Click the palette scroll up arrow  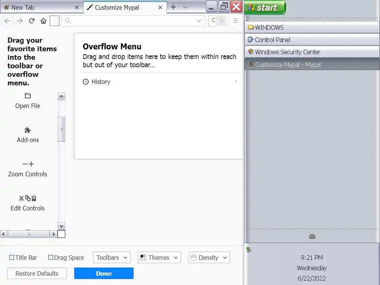coord(62,96)
